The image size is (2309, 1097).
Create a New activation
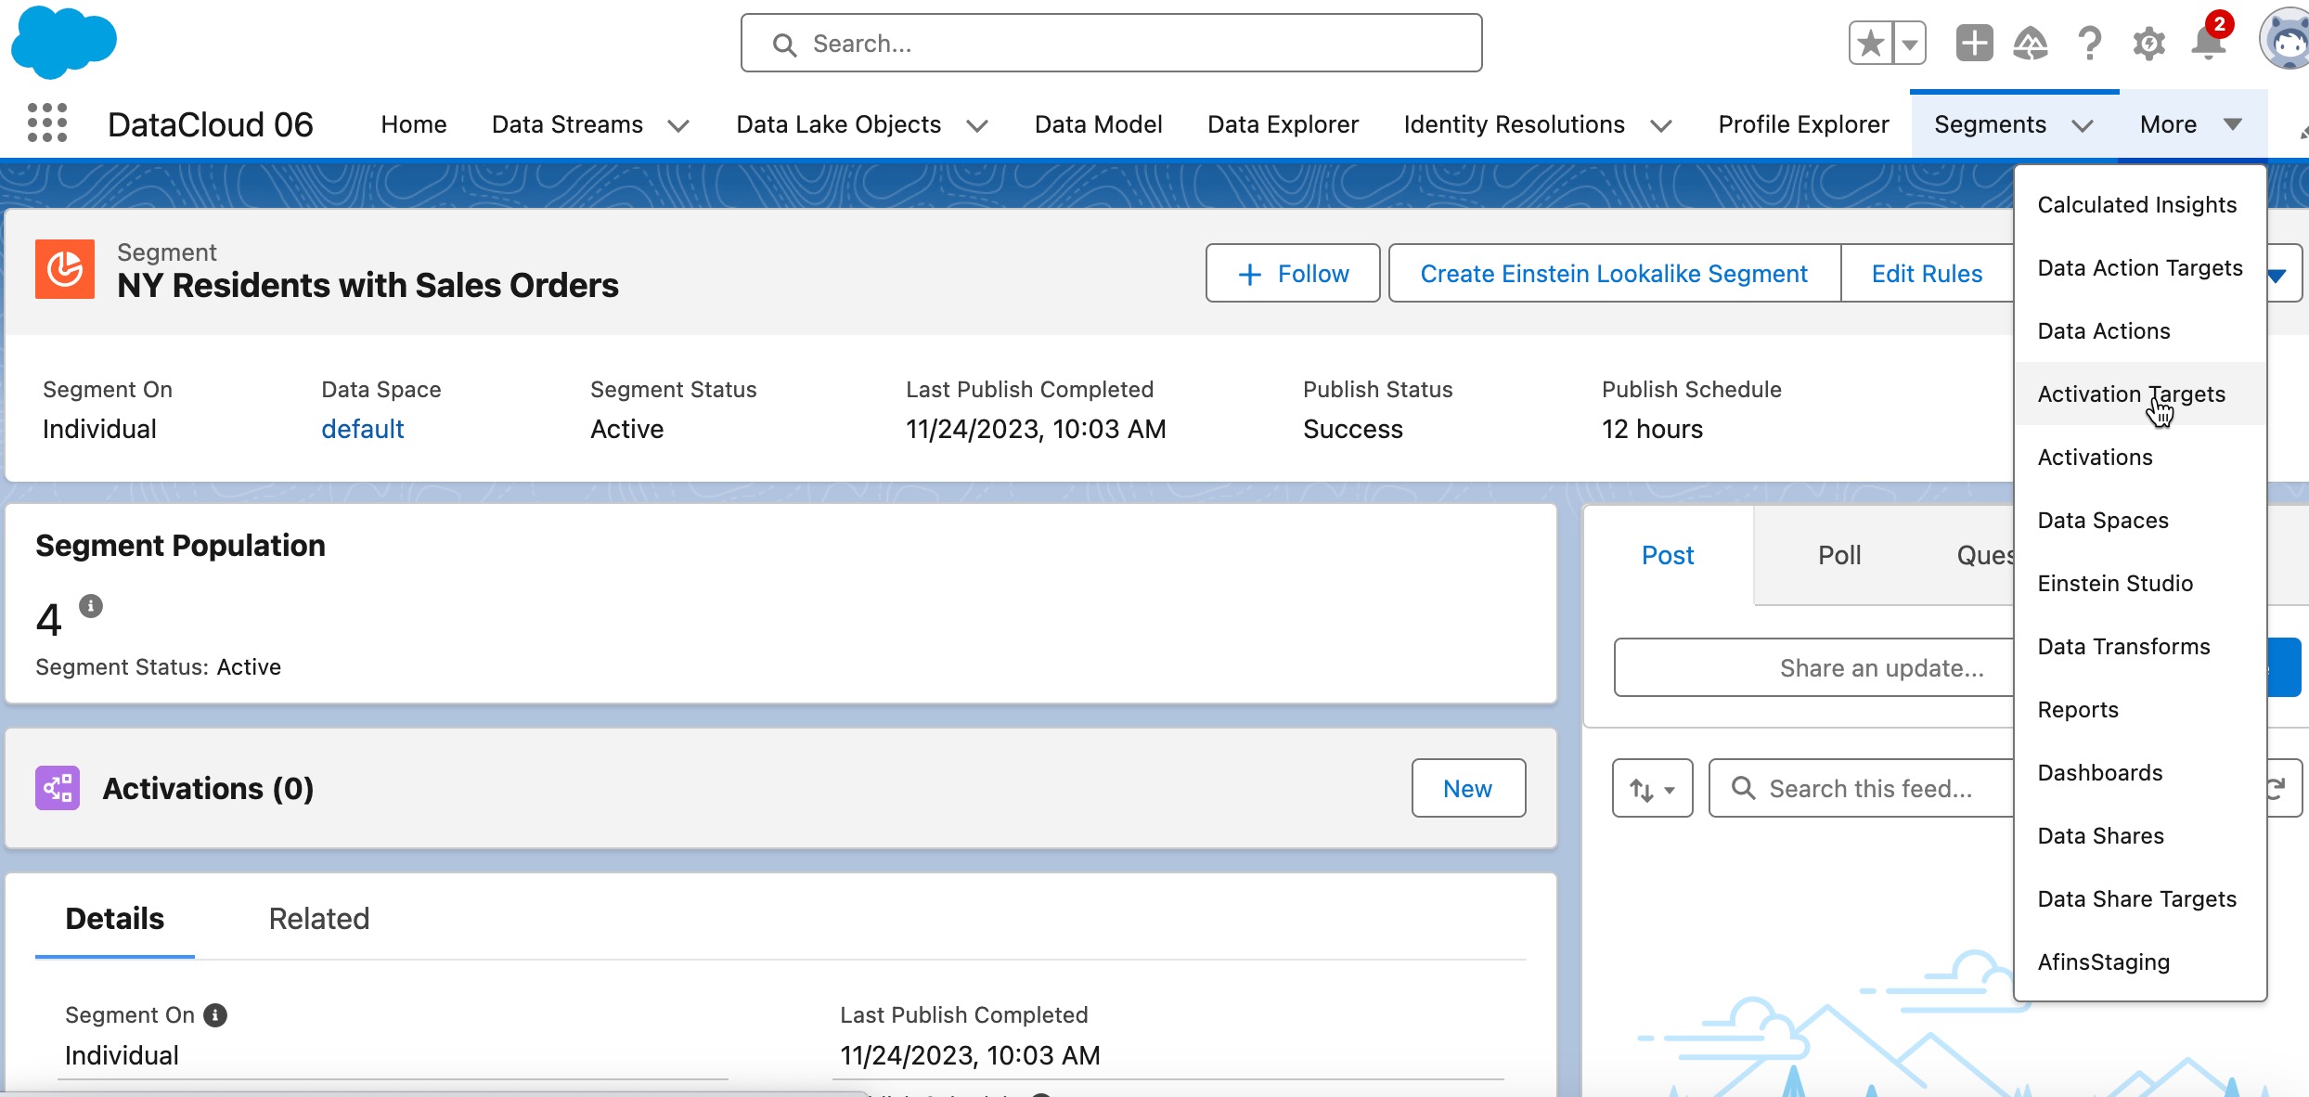pyautogui.click(x=1468, y=788)
